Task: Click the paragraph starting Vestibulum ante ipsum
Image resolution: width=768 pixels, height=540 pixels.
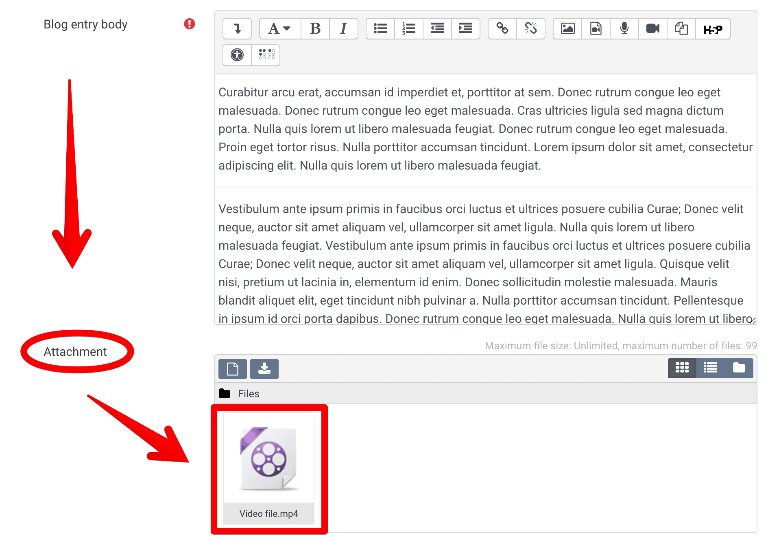Action: [x=485, y=263]
